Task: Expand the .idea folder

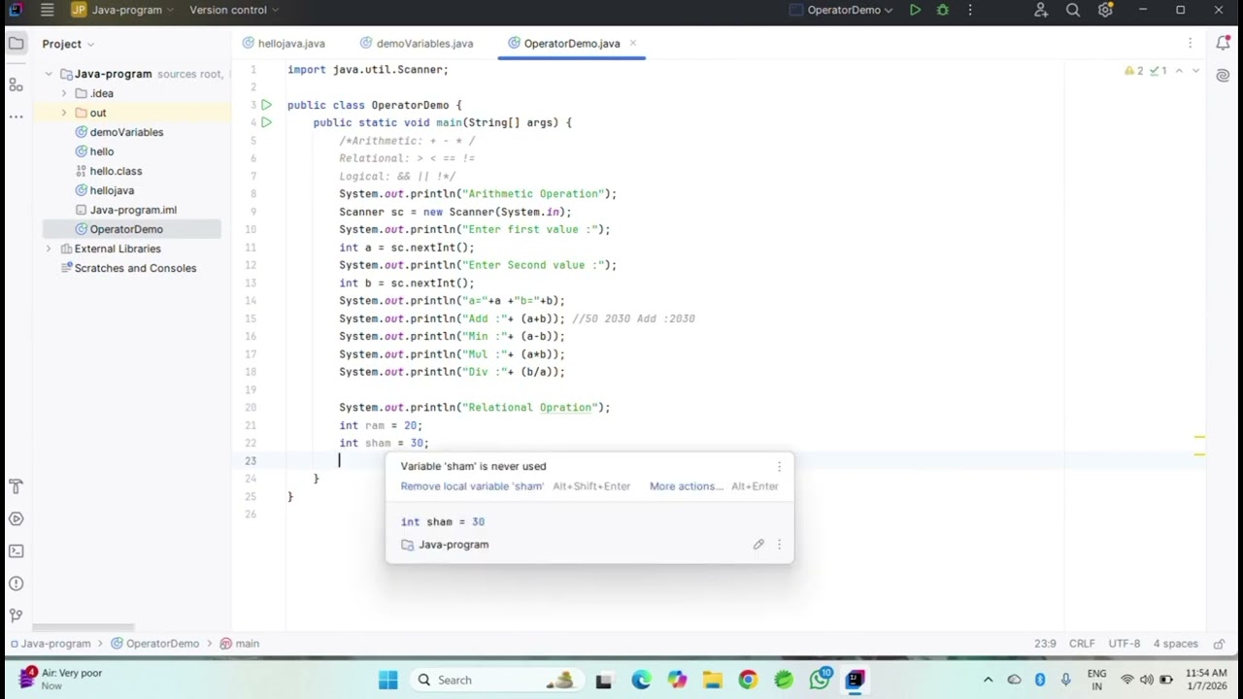Action: click(x=64, y=93)
